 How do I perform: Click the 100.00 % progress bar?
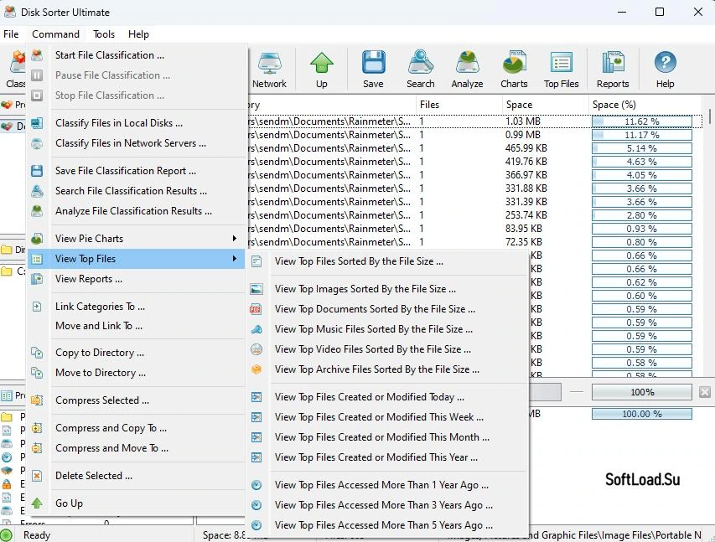pos(641,414)
